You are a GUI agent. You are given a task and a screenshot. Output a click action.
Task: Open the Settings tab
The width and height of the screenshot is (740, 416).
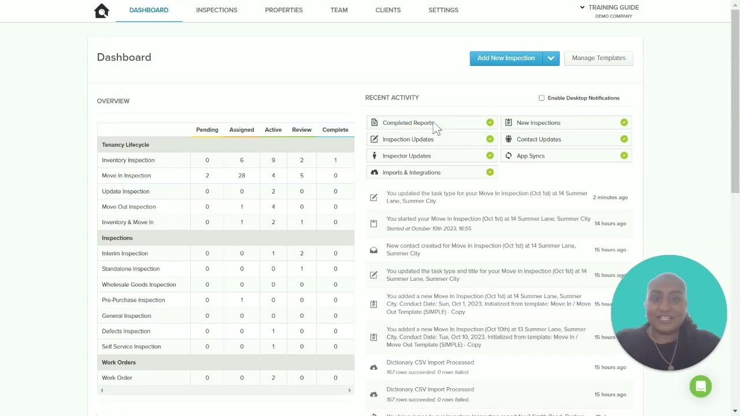443,10
